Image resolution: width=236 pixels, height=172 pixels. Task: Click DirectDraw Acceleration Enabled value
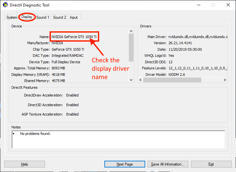(72, 95)
